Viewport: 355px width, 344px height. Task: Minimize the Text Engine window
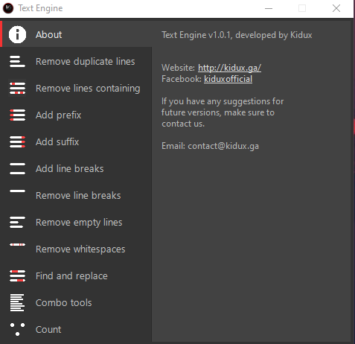269,8
